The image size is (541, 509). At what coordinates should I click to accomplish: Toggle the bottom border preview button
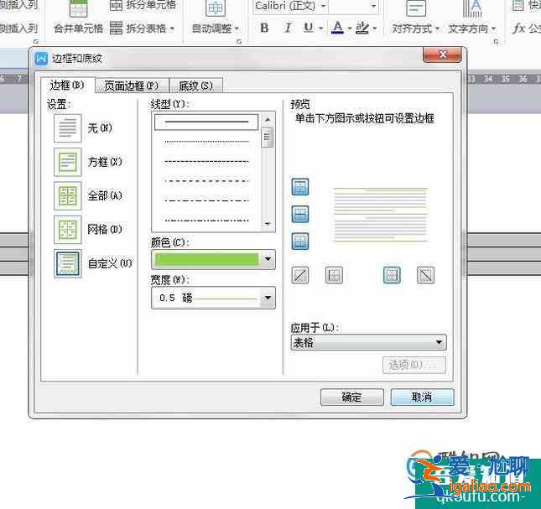[x=300, y=242]
